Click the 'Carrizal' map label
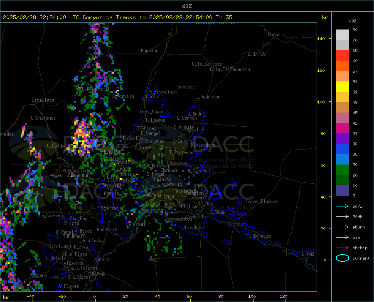Screen dimensions: 374x302 point(135,224)
